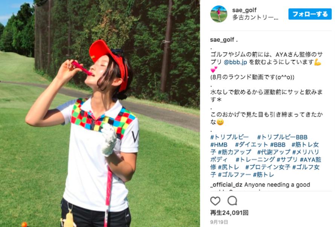Open the #トリプルビーBBB hashtag
Screen dimensions: 335x227
pos(282,137)
